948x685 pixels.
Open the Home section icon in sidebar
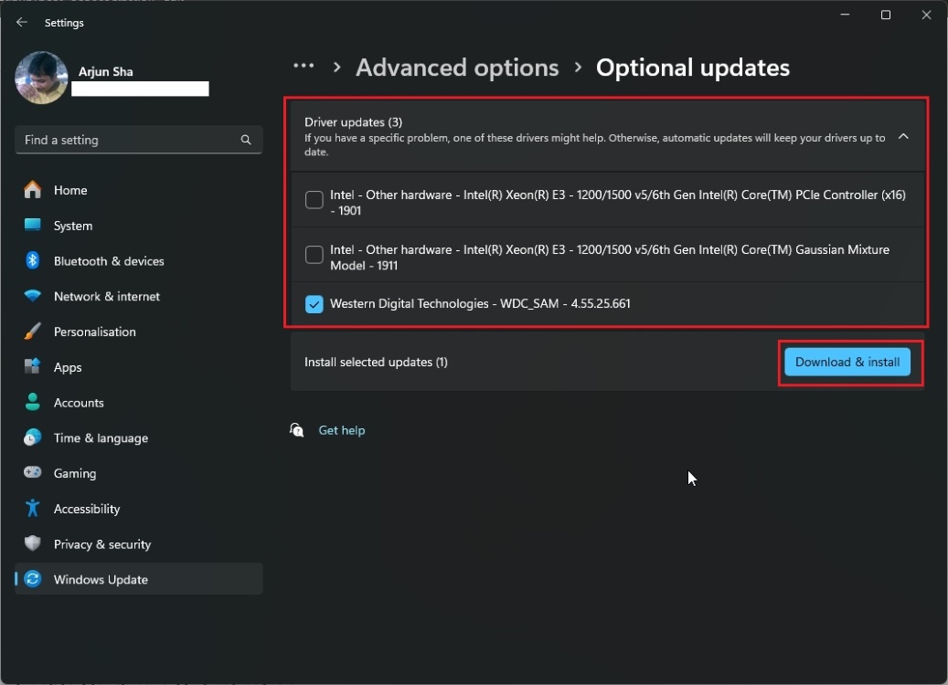point(33,190)
